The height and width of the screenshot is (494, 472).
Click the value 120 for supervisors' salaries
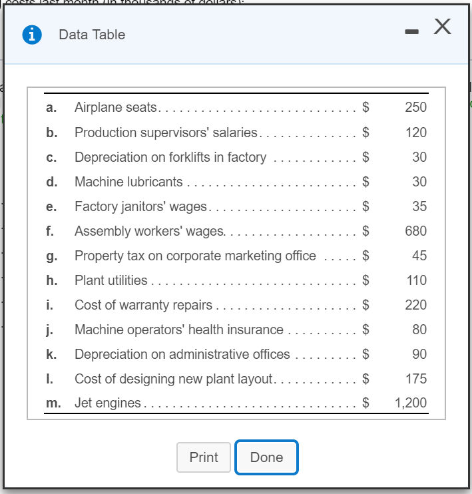[416, 132]
